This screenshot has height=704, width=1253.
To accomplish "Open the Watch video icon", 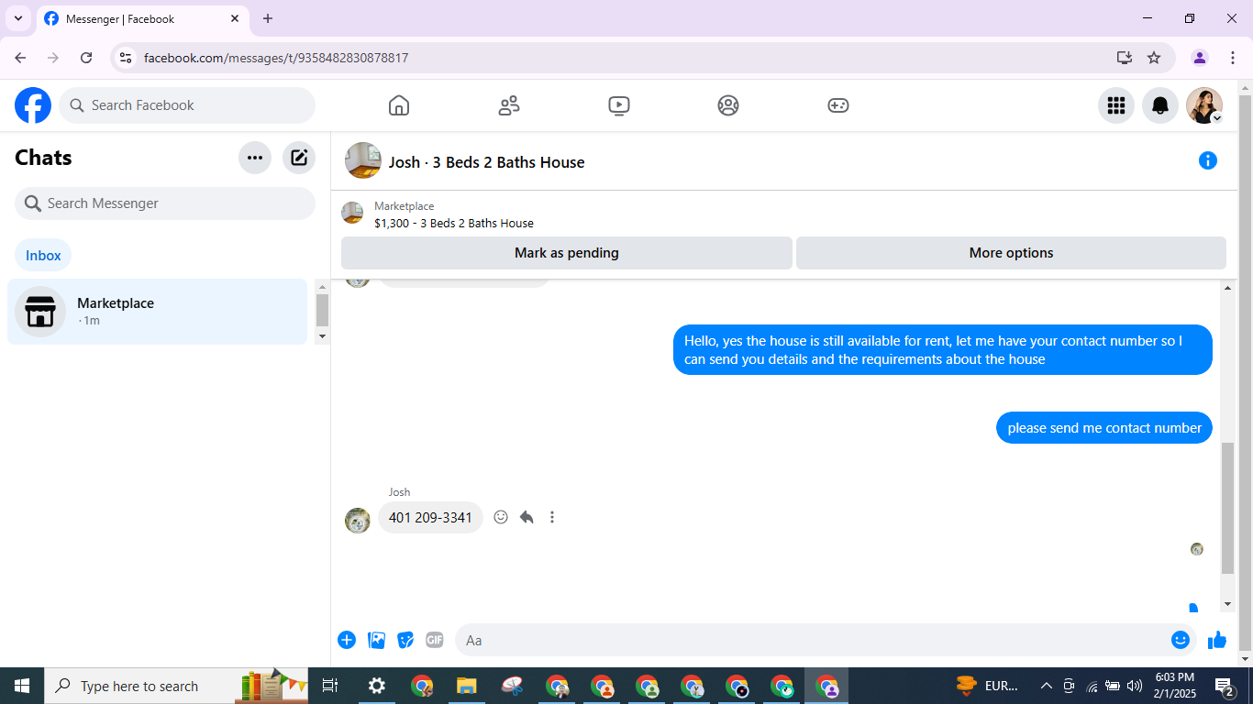I will pyautogui.click(x=619, y=105).
